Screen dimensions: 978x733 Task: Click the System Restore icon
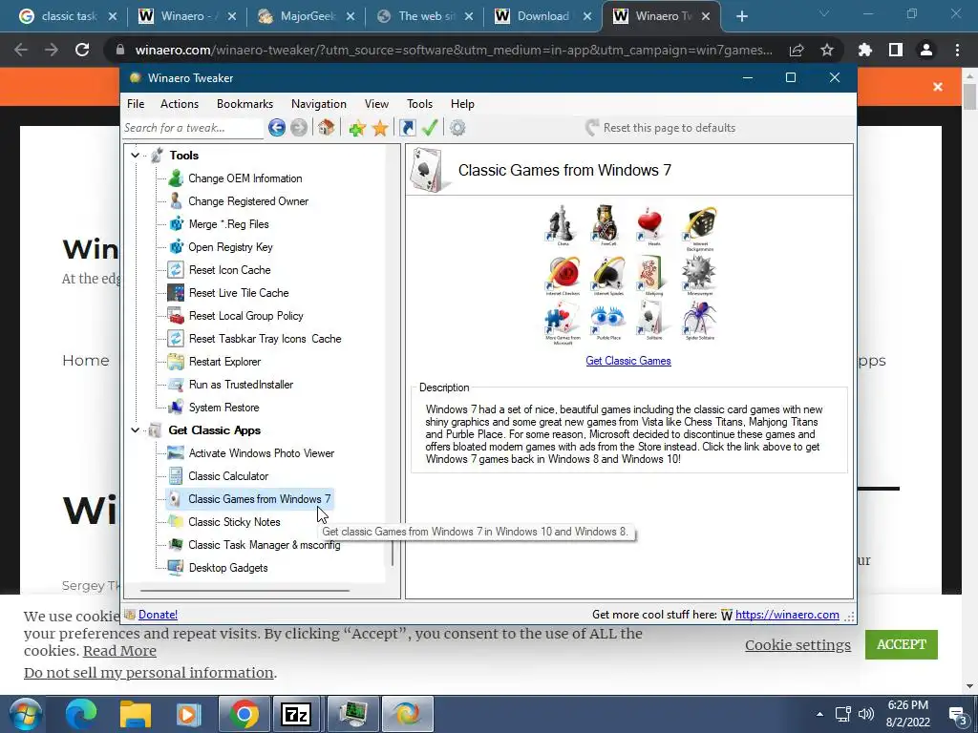coord(176,408)
